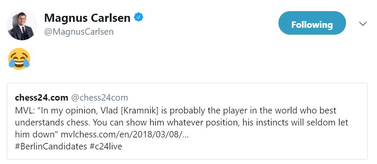Click "him down" text in the quote
377x164 pixels.
click(x=37, y=134)
